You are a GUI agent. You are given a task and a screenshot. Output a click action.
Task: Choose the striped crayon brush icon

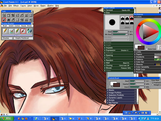(x=17, y=31)
